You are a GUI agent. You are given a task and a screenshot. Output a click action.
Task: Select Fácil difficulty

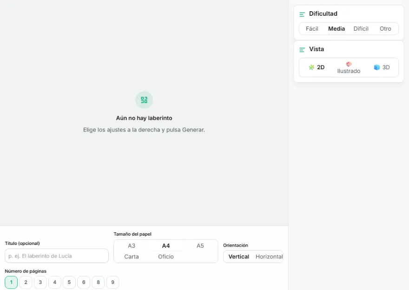click(x=312, y=29)
